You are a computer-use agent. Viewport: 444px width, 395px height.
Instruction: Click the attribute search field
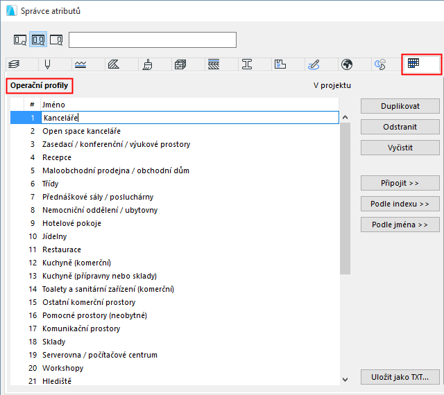pos(153,39)
